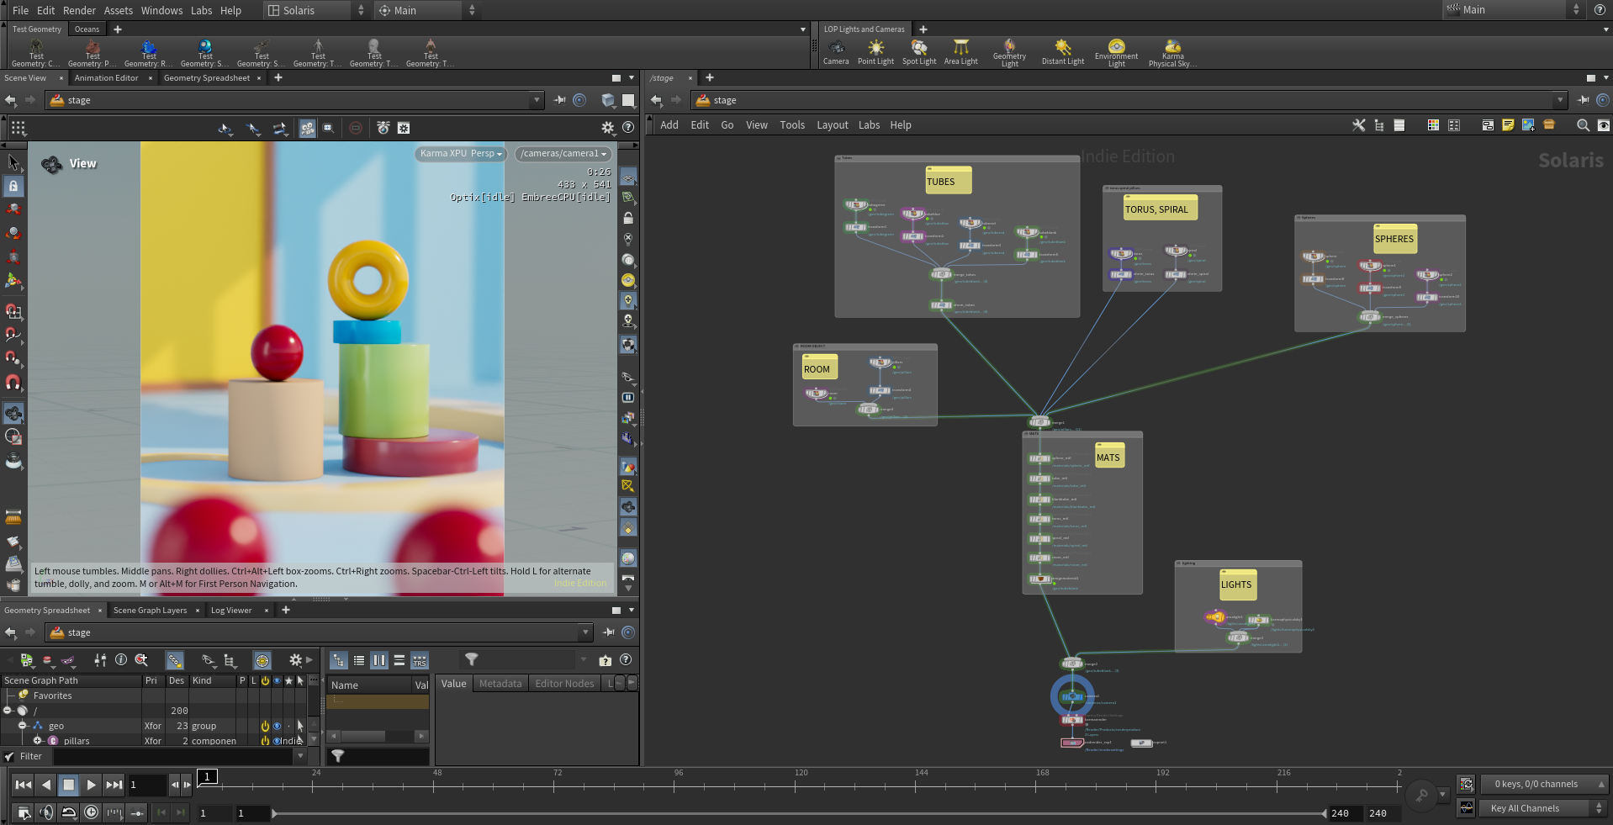The image size is (1613, 825).
Task: Toggle visibility eye for geo prim
Action: [277, 726]
